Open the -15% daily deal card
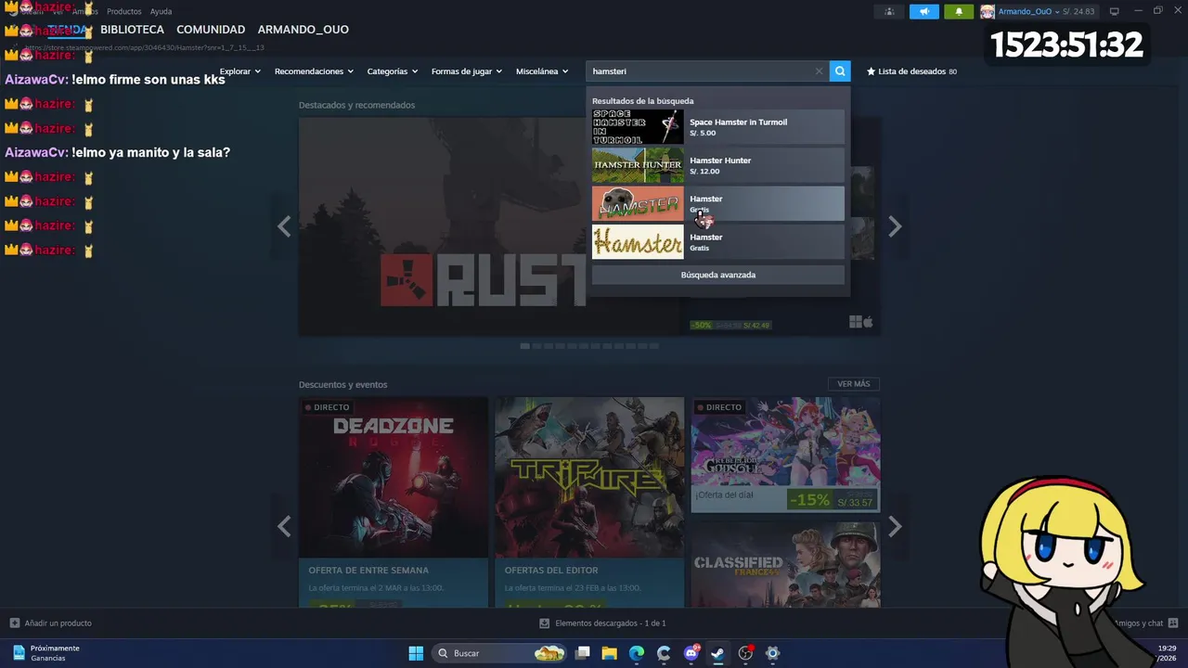The image size is (1188, 668). [785, 455]
